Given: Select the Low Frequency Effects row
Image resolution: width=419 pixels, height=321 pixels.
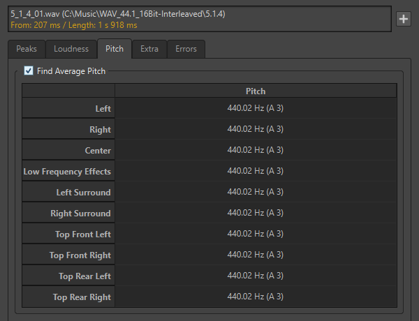Looking at the screenshot, I should [68, 172].
